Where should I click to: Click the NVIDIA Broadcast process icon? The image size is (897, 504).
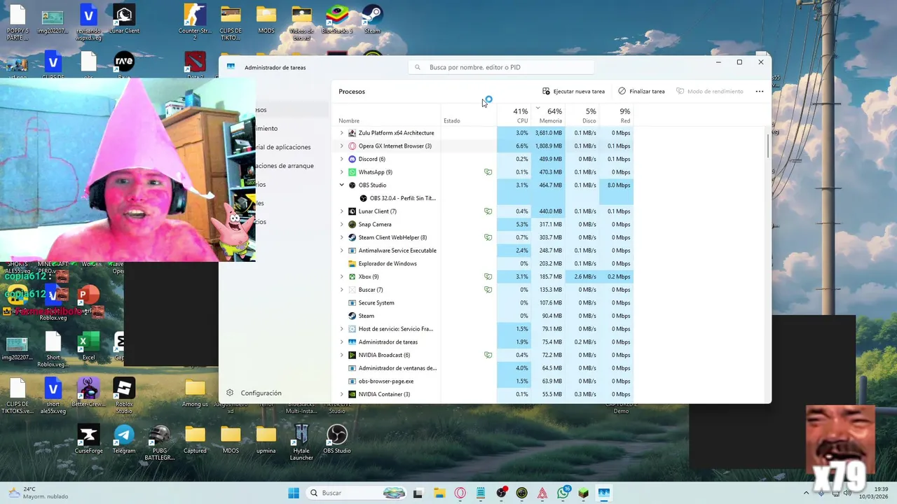pos(352,355)
